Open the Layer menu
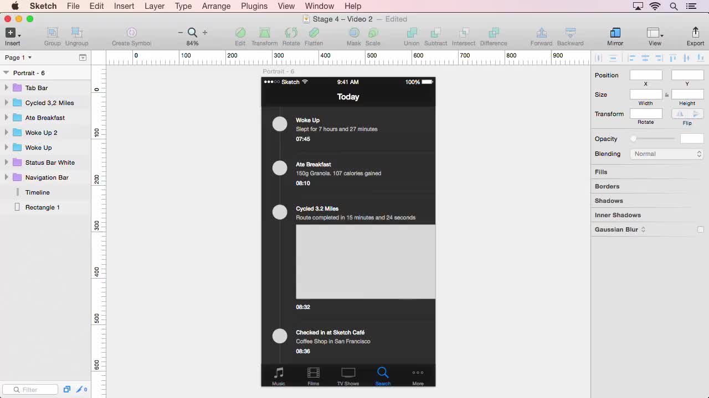The width and height of the screenshot is (709, 398). click(155, 6)
